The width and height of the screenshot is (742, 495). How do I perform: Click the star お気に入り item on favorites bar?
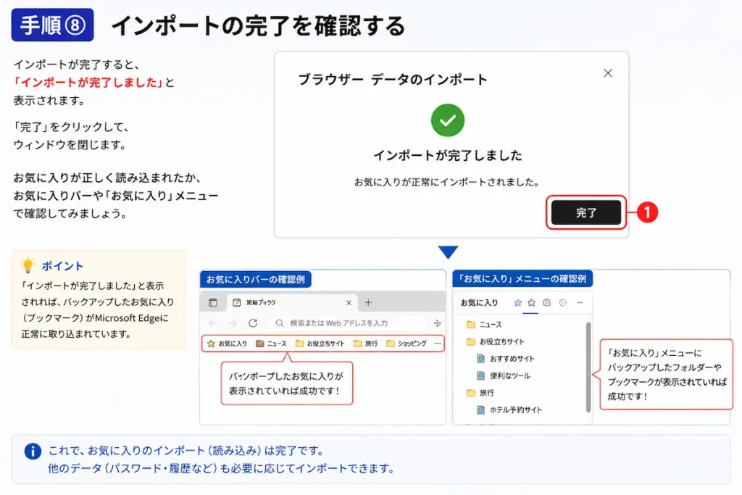227,344
